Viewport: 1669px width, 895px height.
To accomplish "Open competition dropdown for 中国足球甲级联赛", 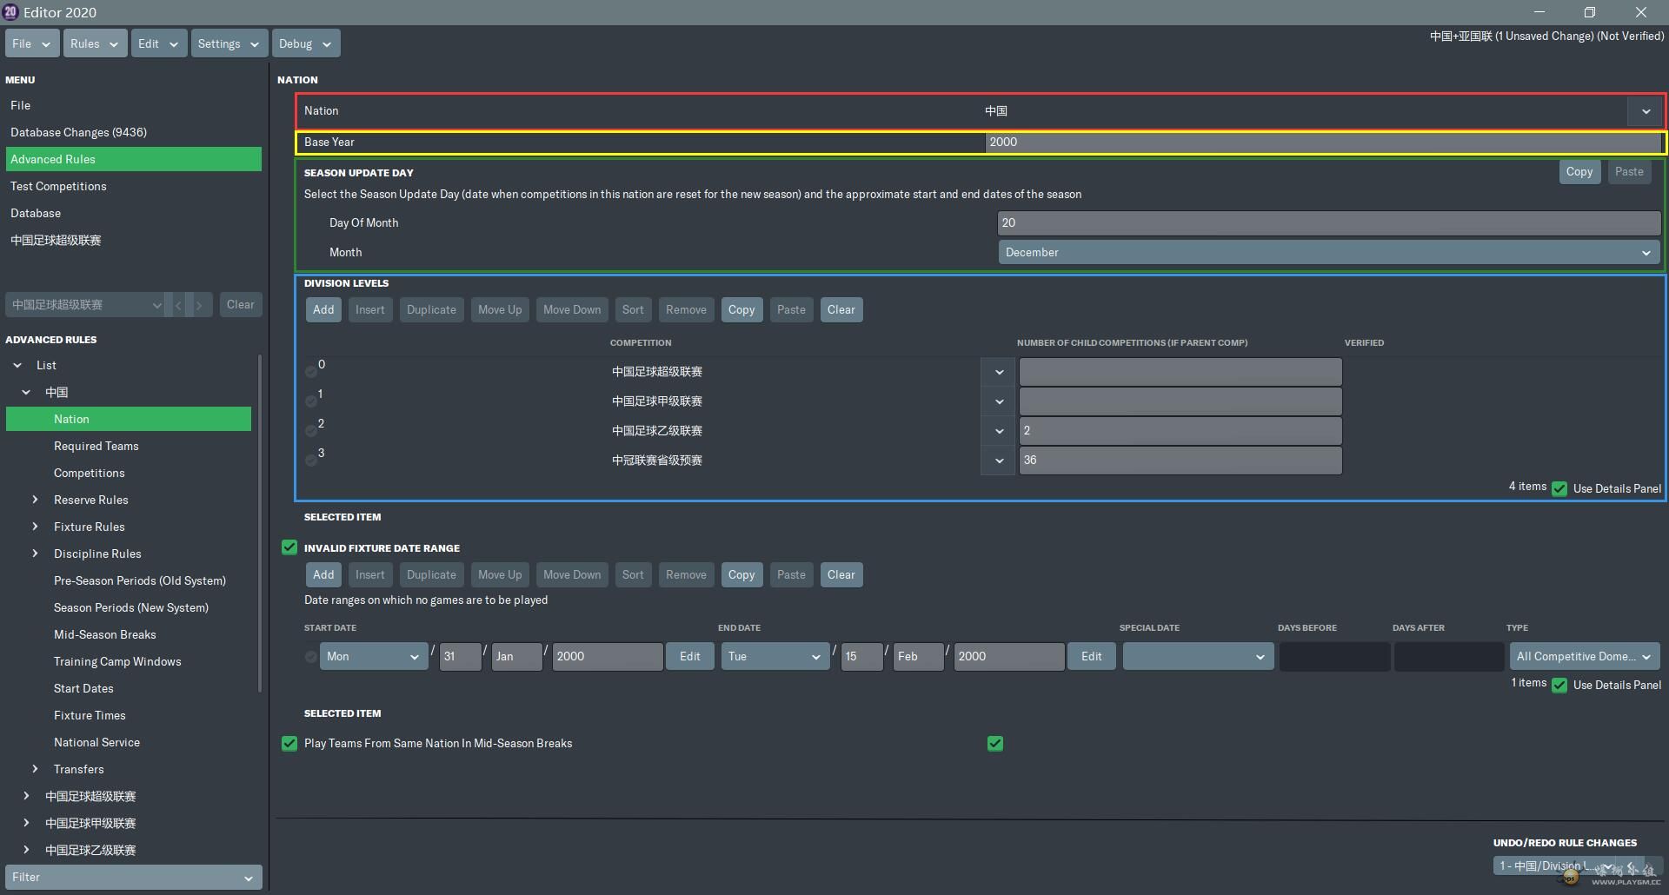I will pos(999,401).
